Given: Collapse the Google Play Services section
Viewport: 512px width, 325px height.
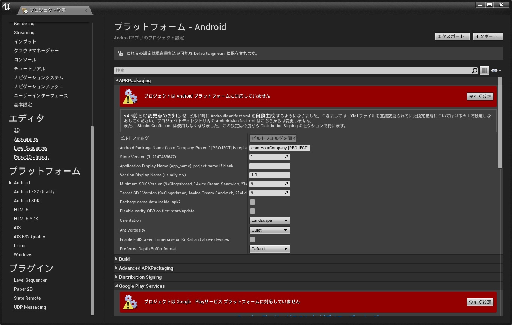Looking at the screenshot, I should [x=116, y=286].
